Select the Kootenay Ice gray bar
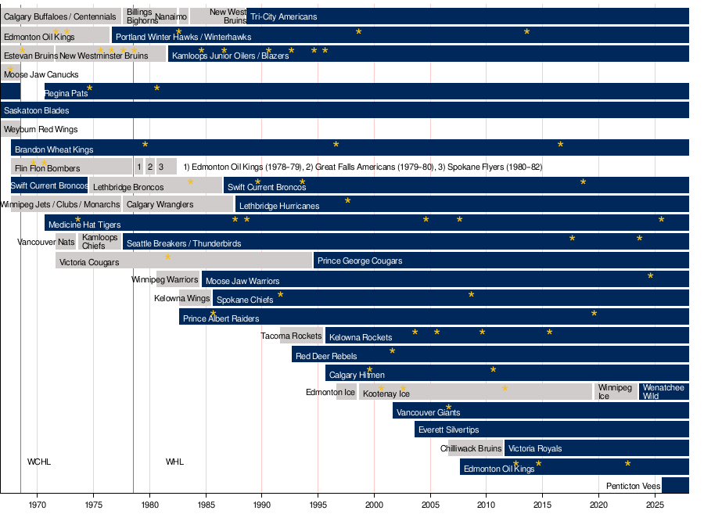The width and height of the screenshot is (704, 532). click(x=476, y=391)
